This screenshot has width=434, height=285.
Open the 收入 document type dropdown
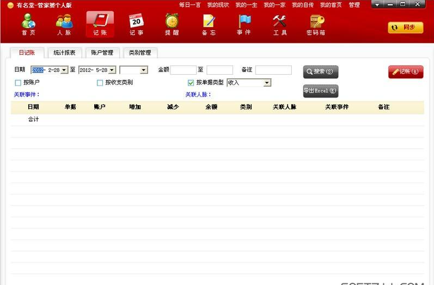click(267, 83)
